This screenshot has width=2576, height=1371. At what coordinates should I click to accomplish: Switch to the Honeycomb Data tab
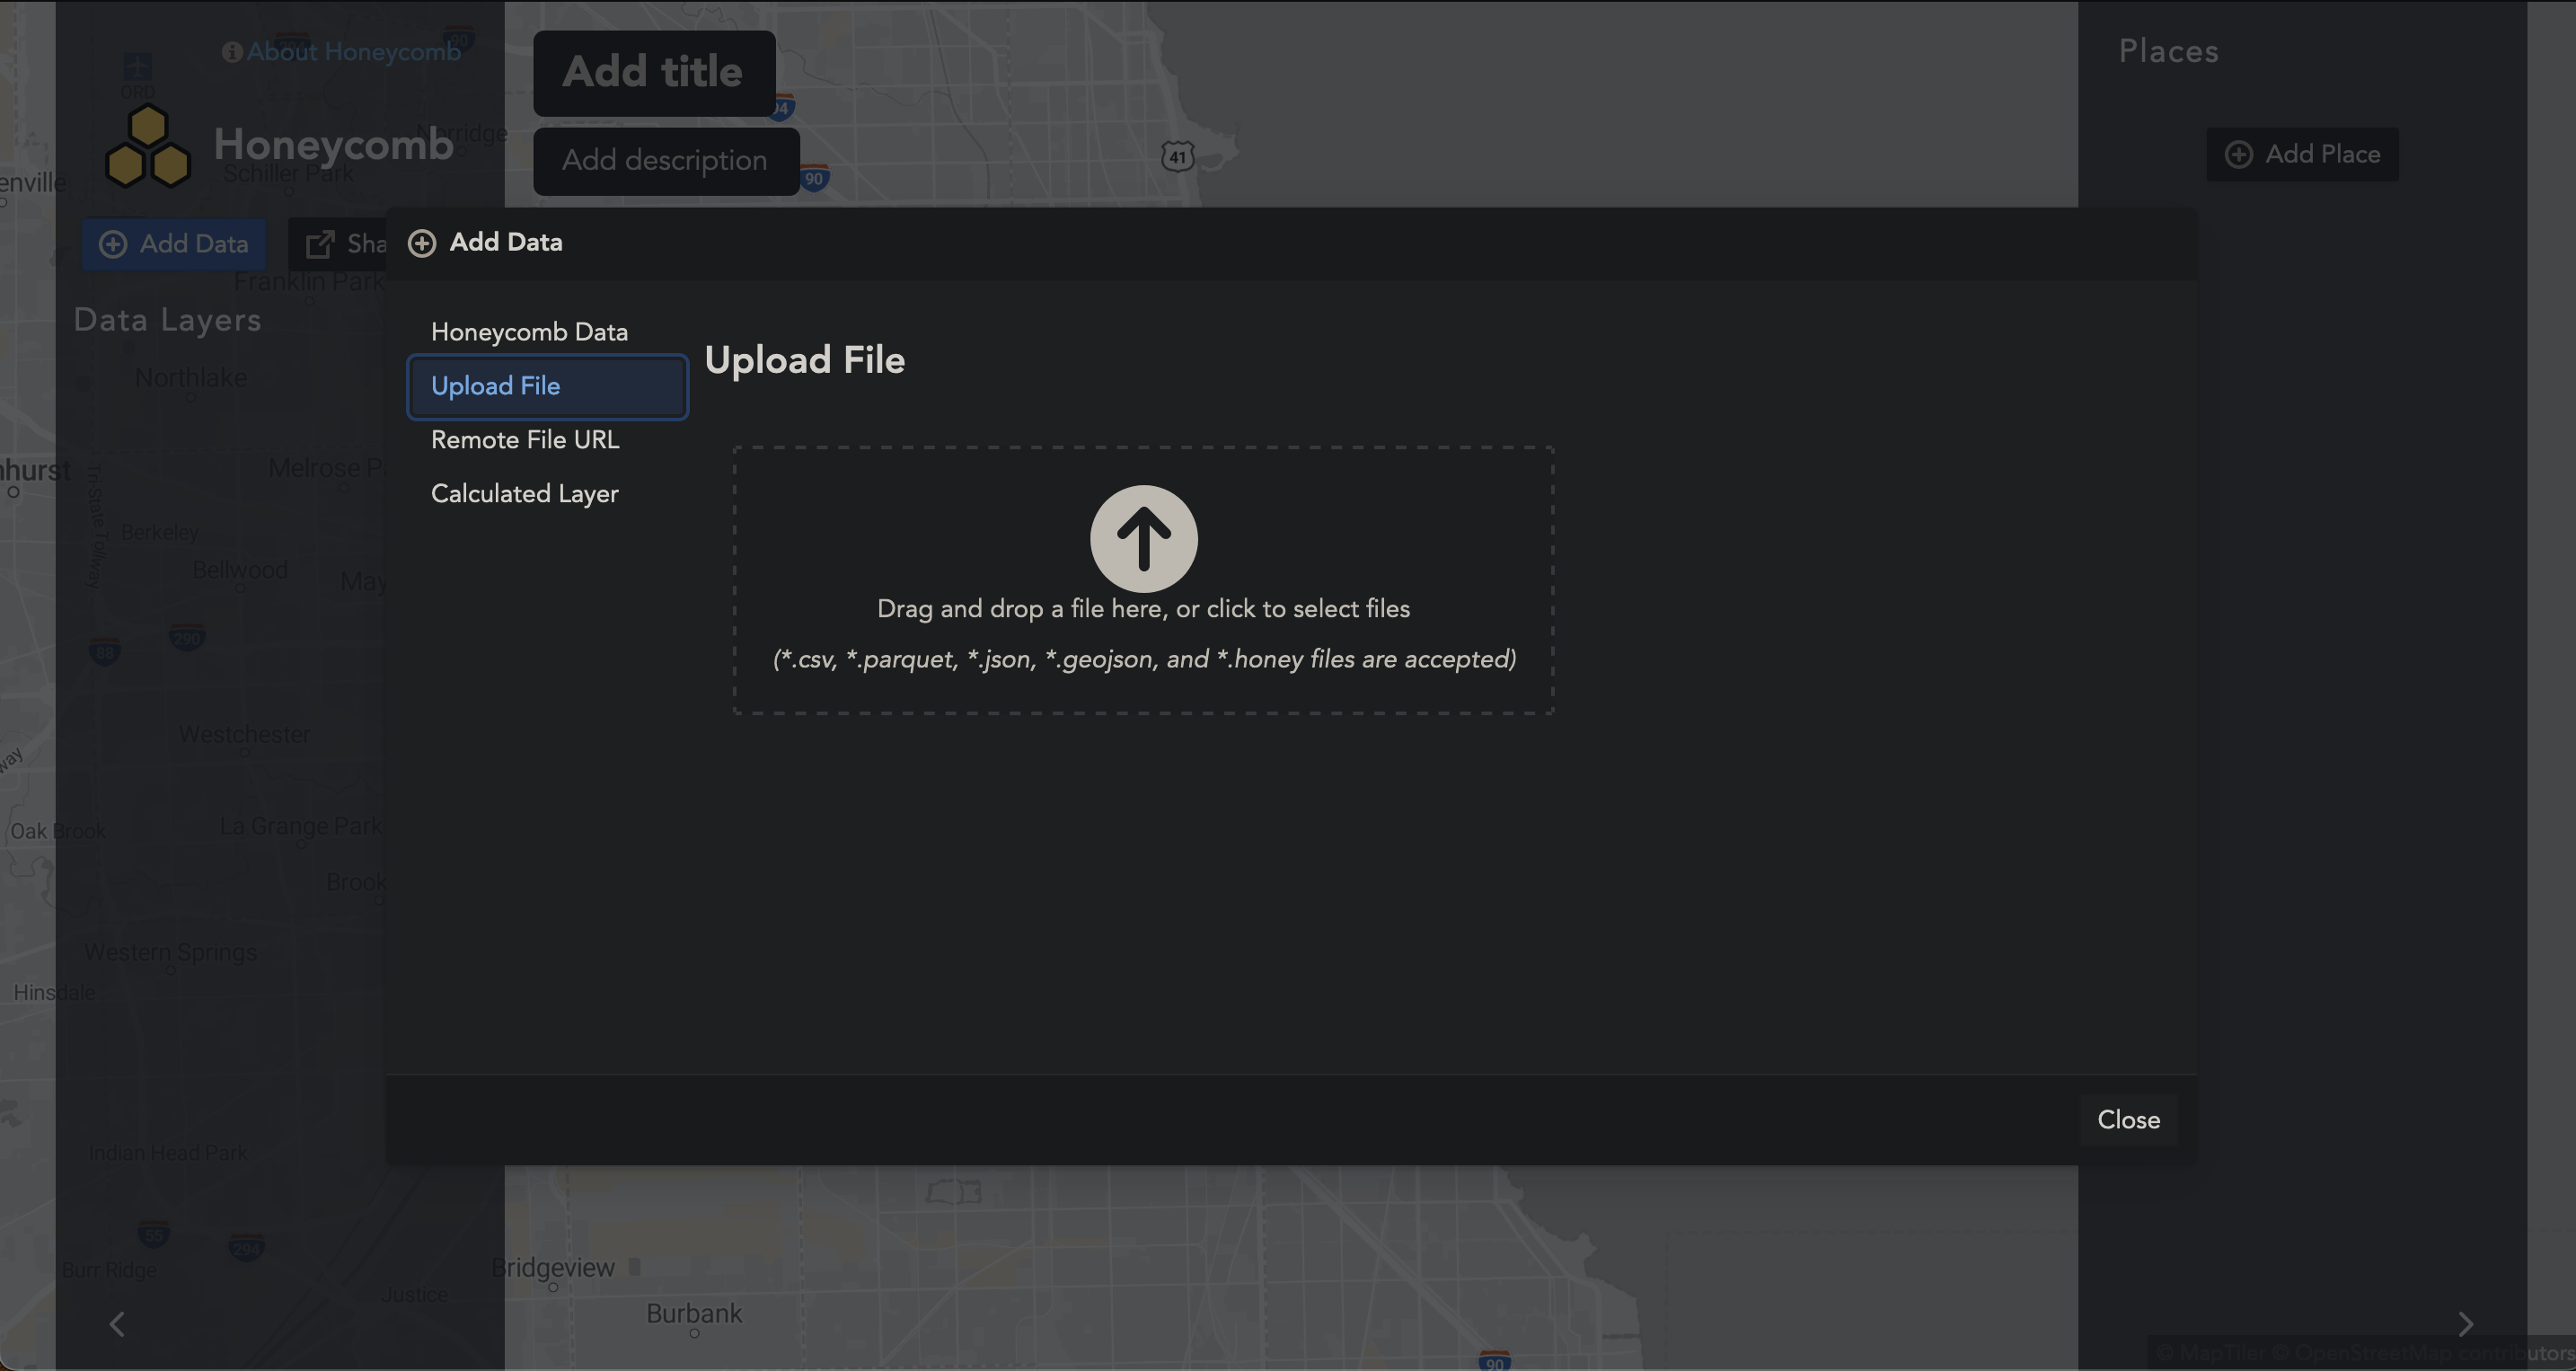(529, 331)
